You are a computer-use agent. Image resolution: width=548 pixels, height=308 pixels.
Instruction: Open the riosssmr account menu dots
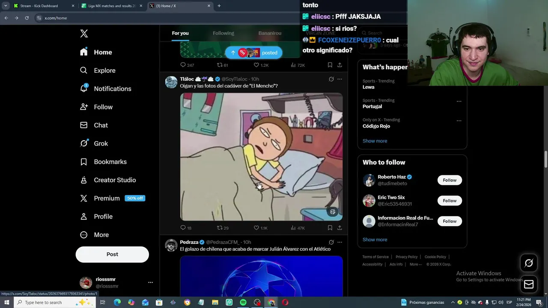click(x=150, y=282)
